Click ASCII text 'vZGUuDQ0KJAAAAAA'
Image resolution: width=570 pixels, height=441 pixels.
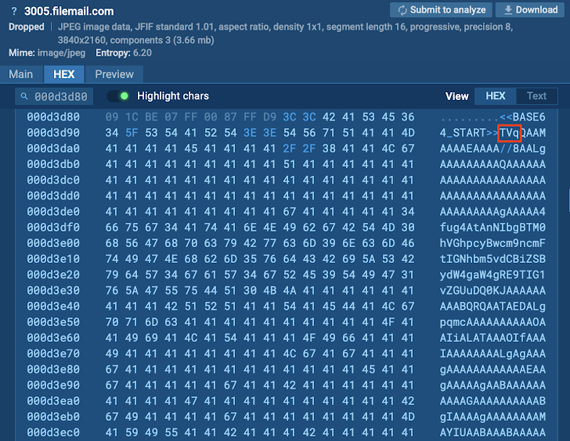pyautogui.click(x=492, y=291)
